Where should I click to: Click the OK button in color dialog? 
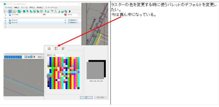(86, 97)
